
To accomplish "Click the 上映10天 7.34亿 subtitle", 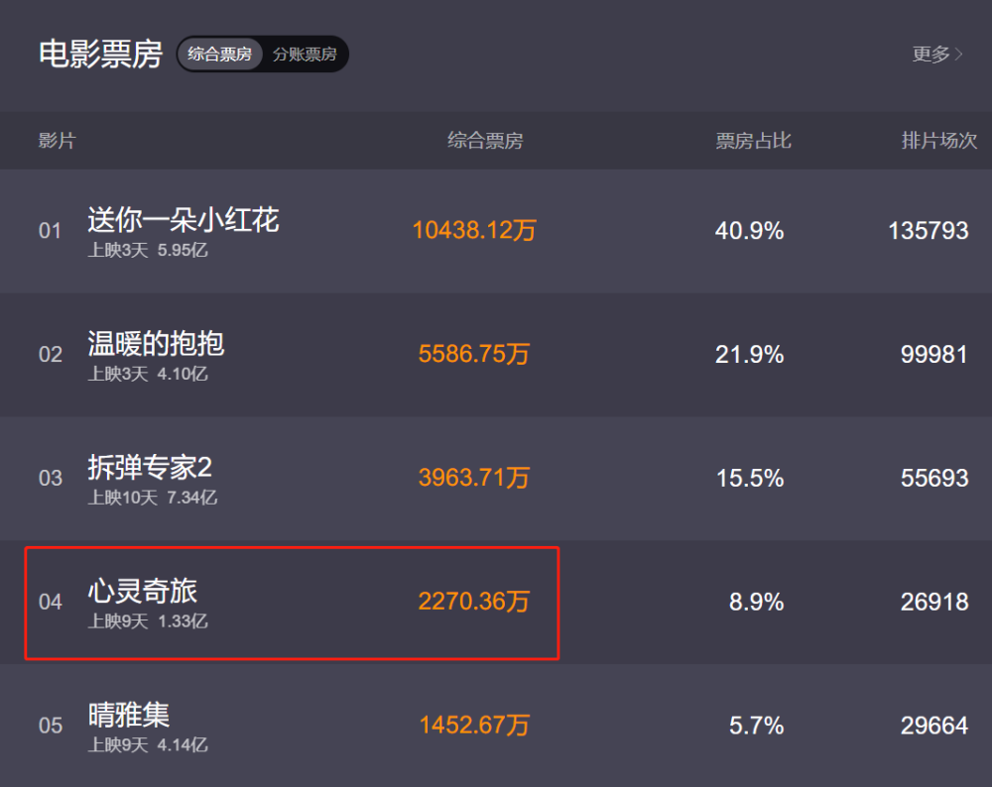I will click(153, 498).
